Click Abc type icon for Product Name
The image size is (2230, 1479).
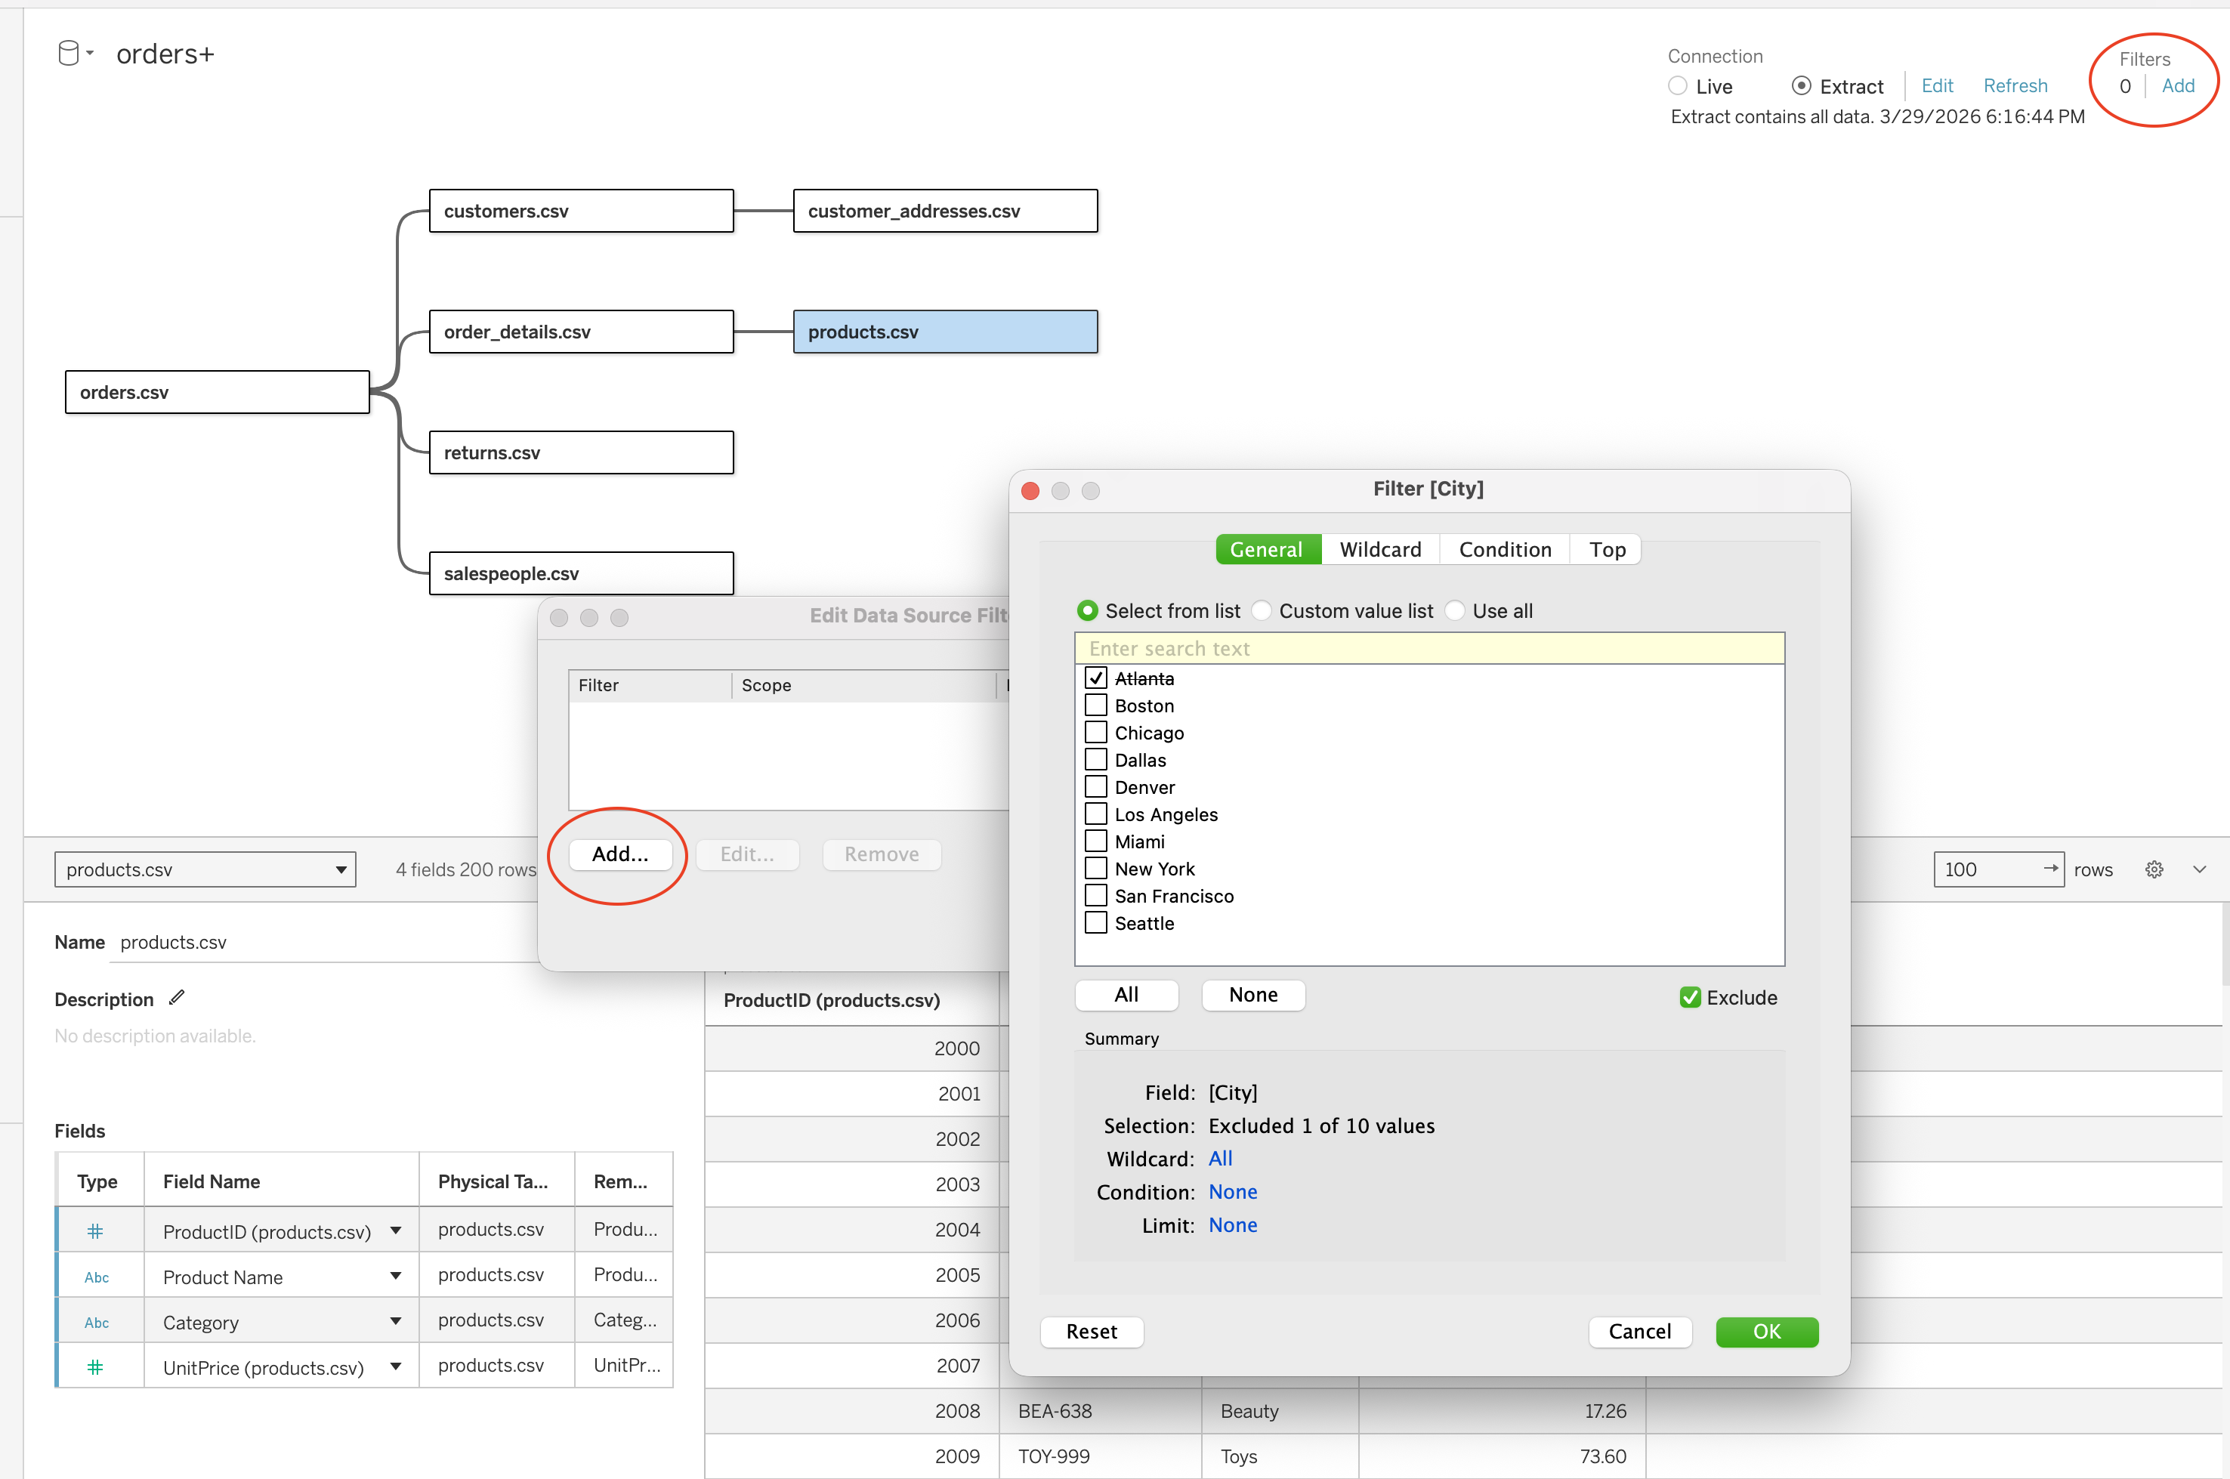pos(96,1277)
